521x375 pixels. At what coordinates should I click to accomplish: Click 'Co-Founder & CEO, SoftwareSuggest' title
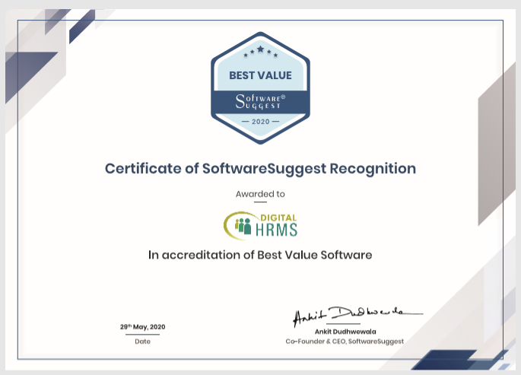tap(345, 342)
